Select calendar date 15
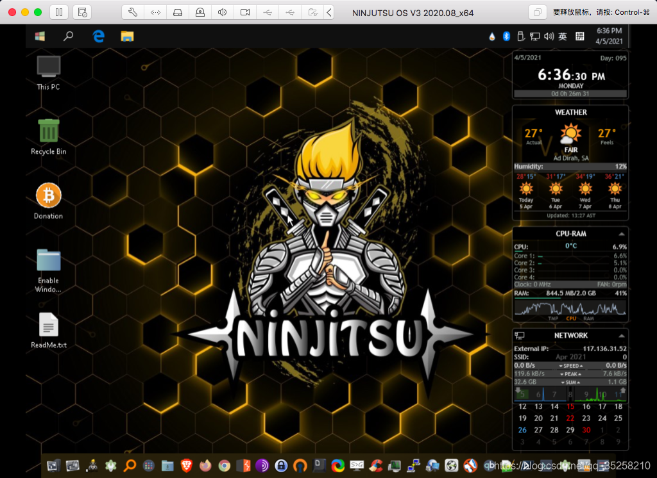This screenshot has width=657, height=478. [x=570, y=406]
